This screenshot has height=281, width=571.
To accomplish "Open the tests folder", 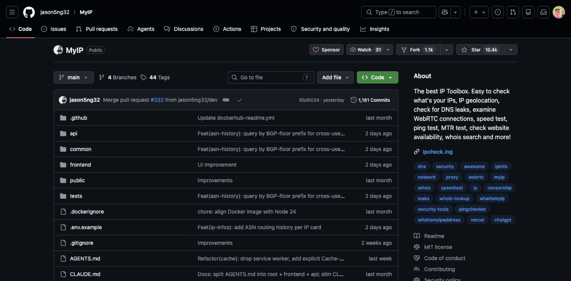I will 76,196.
